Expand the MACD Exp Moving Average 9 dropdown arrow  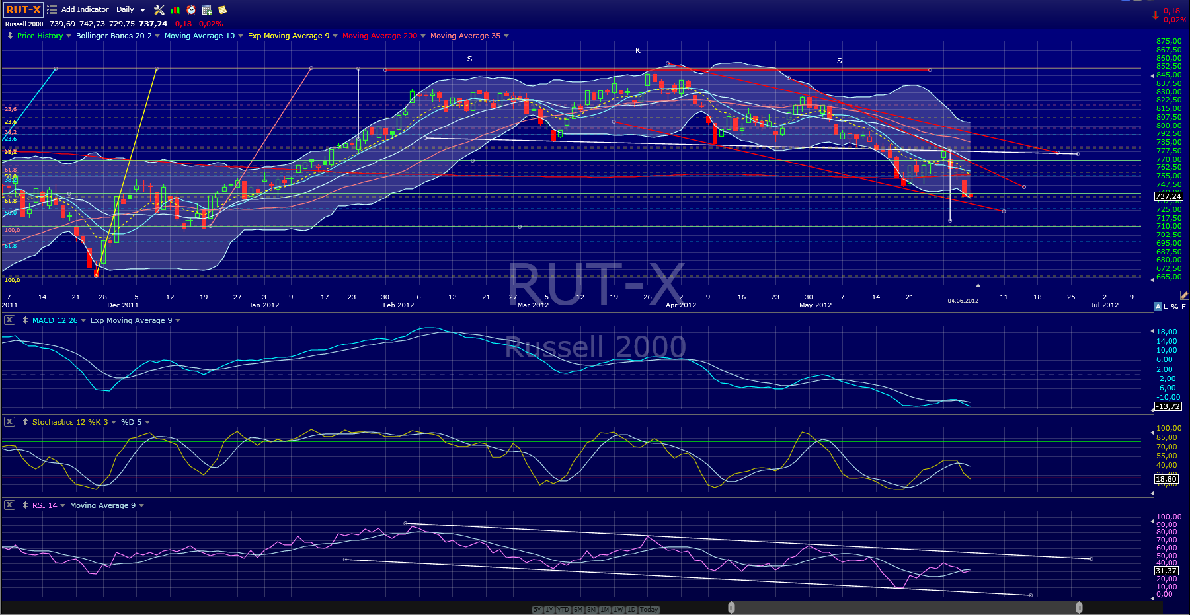click(x=178, y=321)
